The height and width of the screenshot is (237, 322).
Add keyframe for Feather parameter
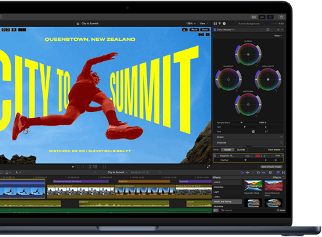click(275, 160)
